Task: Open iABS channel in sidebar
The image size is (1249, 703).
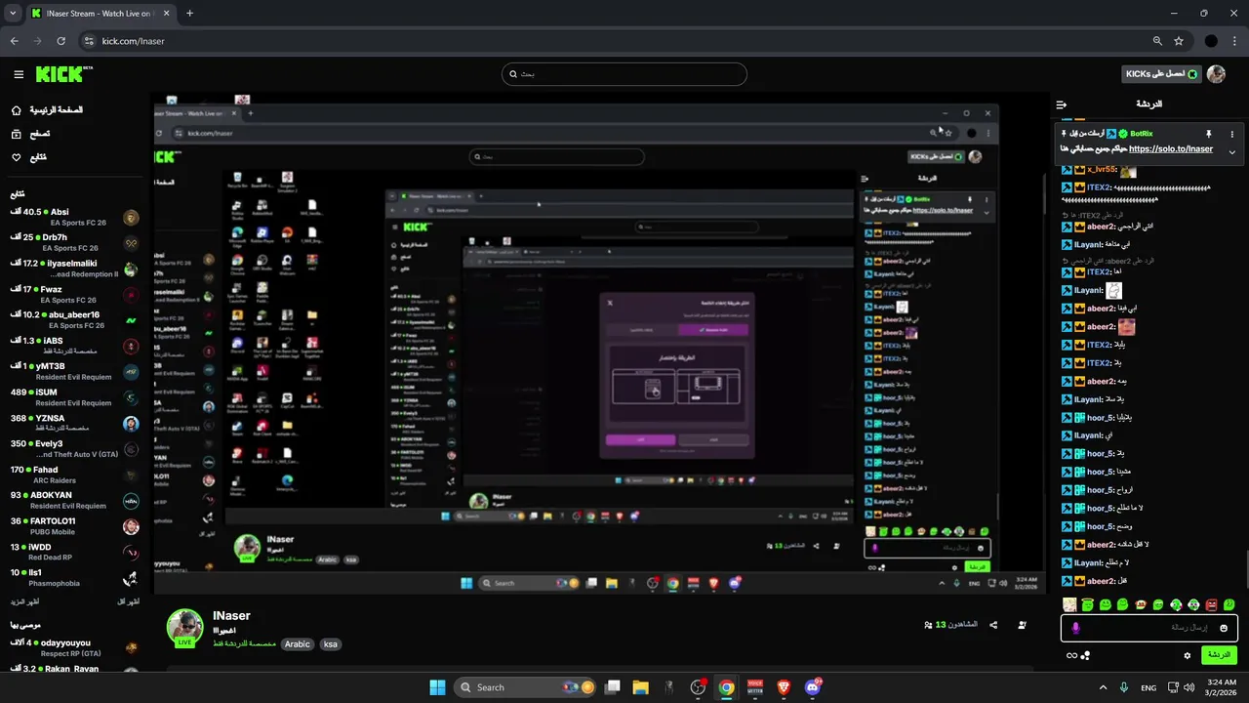Action: click(74, 346)
